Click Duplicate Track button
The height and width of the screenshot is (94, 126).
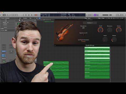click(19, 20)
